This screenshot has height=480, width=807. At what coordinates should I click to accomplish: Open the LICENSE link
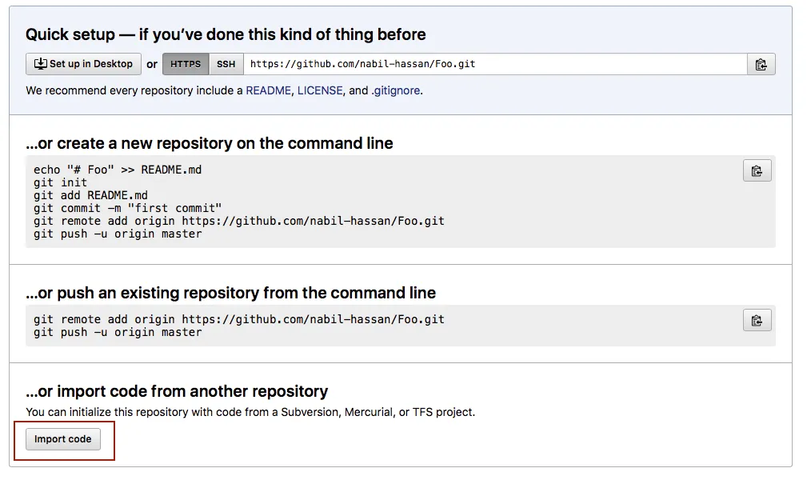click(x=320, y=90)
